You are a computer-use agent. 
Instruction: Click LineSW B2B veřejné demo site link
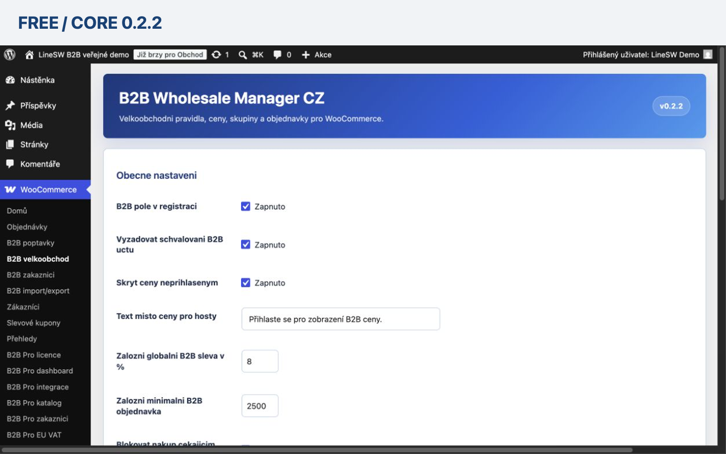point(84,54)
